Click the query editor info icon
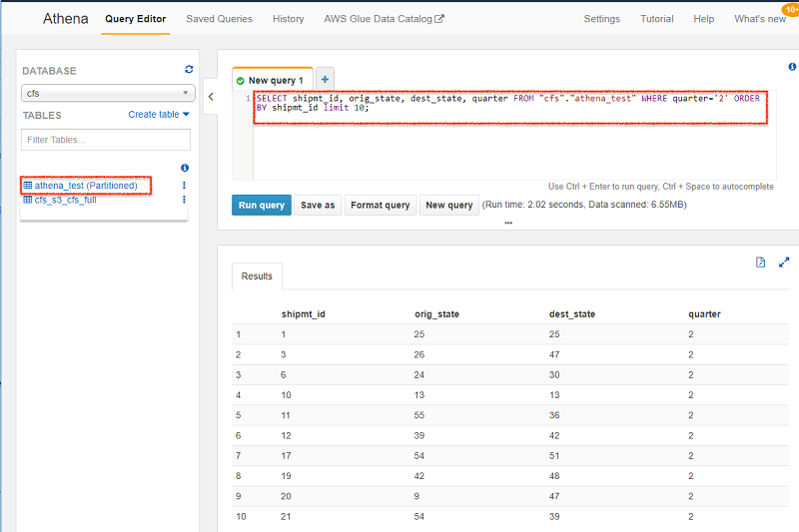 tap(792, 67)
